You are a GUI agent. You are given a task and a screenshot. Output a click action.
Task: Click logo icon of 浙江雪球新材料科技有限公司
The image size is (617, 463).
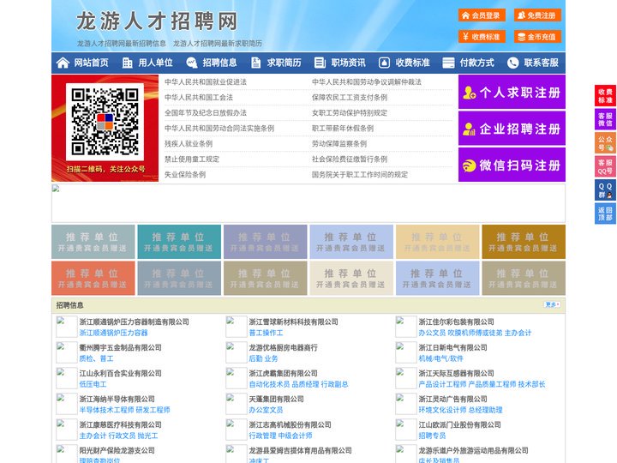237,327
